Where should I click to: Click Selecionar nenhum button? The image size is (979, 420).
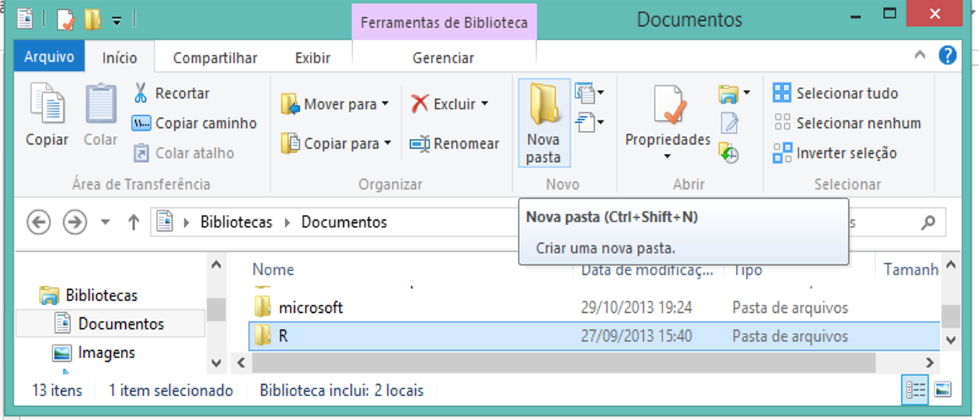click(x=847, y=123)
